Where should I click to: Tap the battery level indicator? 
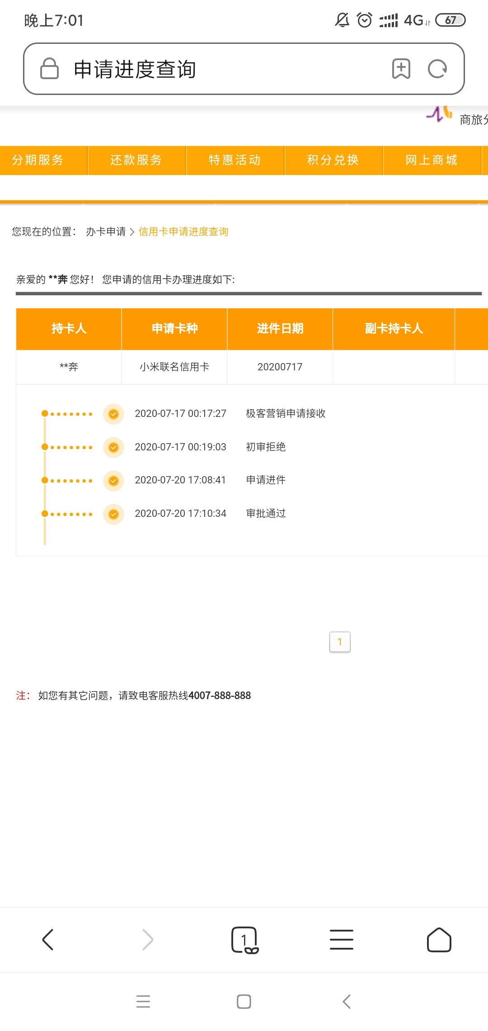[x=450, y=20]
